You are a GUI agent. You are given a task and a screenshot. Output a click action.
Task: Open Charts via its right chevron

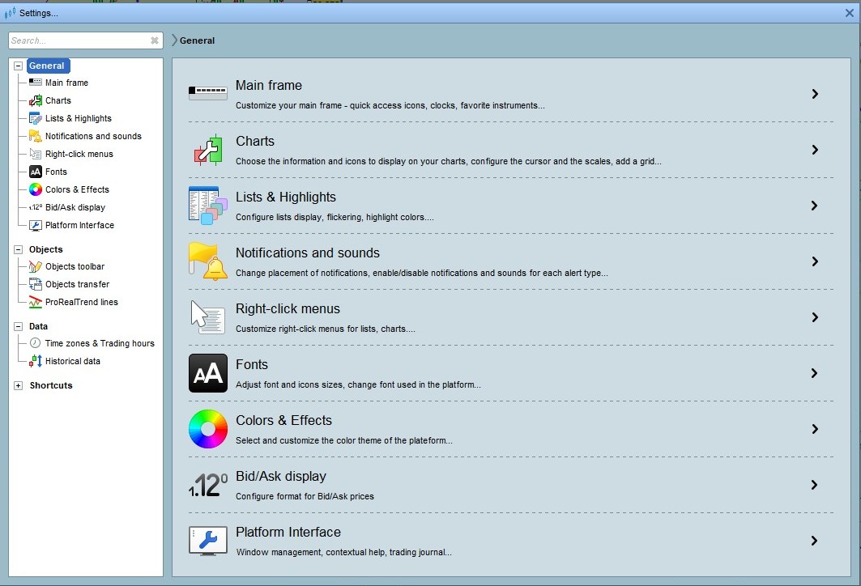click(x=815, y=150)
